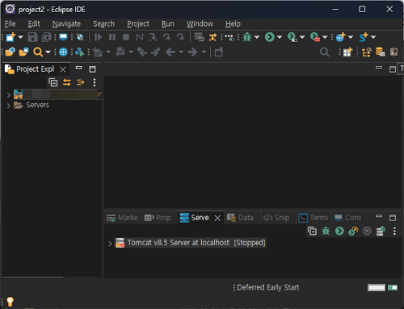
Task: Click the tip of the day lightbulb icon
Action: point(10,302)
